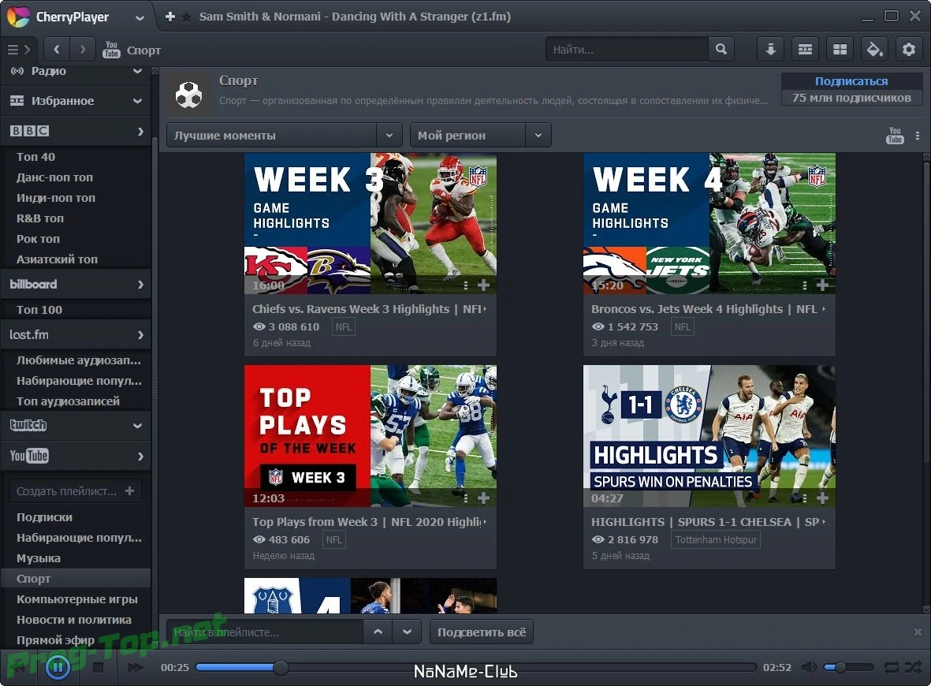Image resolution: width=931 pixels, height=686 pixels.
Task: Mute audio with the speaker icon
Action: [x=809, y=667]
